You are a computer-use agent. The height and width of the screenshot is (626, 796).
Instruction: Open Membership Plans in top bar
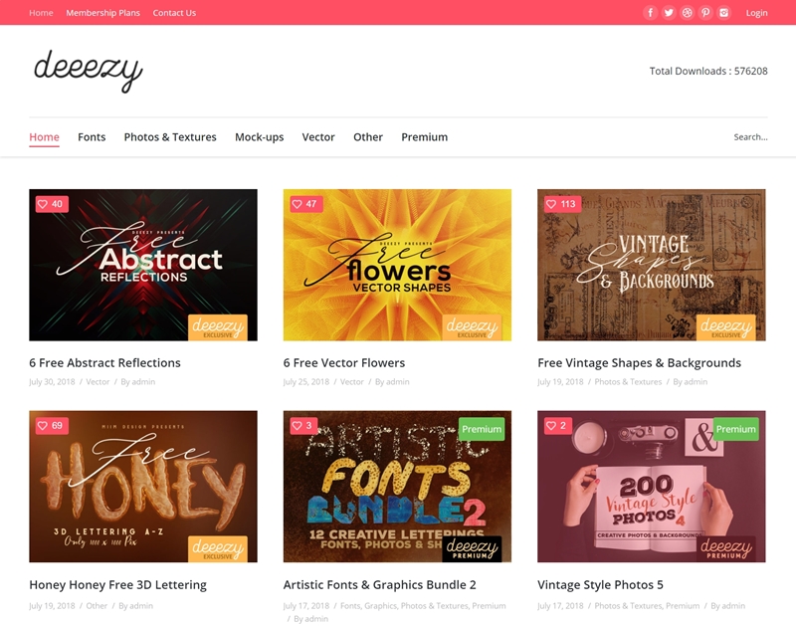click(x=103, y=13)
